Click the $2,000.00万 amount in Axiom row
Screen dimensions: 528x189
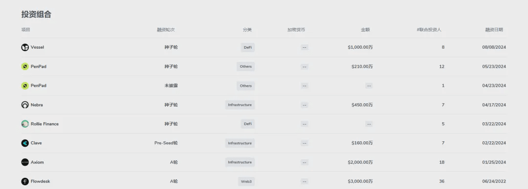[x=360, y=162]
